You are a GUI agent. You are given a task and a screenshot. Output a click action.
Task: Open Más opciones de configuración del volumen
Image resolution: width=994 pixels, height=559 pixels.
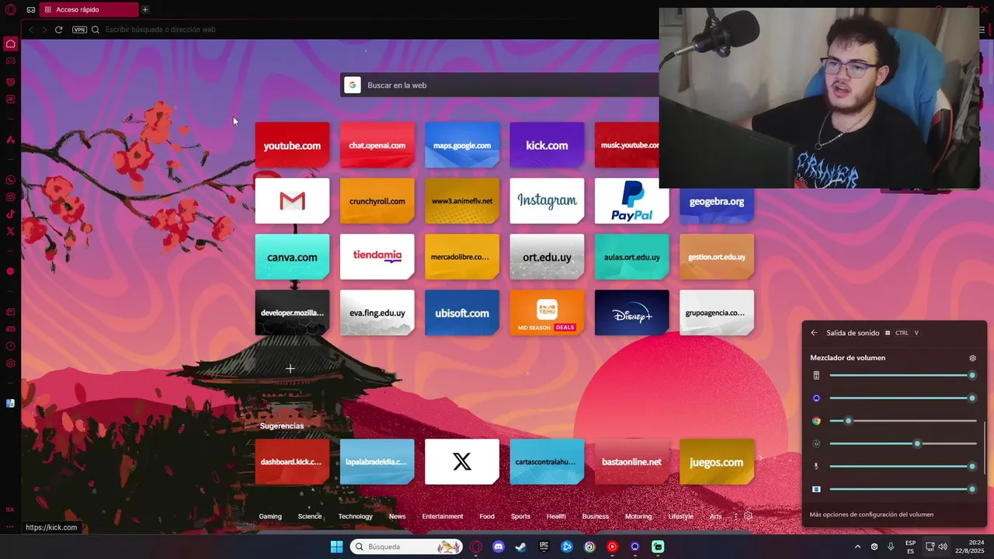(x=871, y=514)
